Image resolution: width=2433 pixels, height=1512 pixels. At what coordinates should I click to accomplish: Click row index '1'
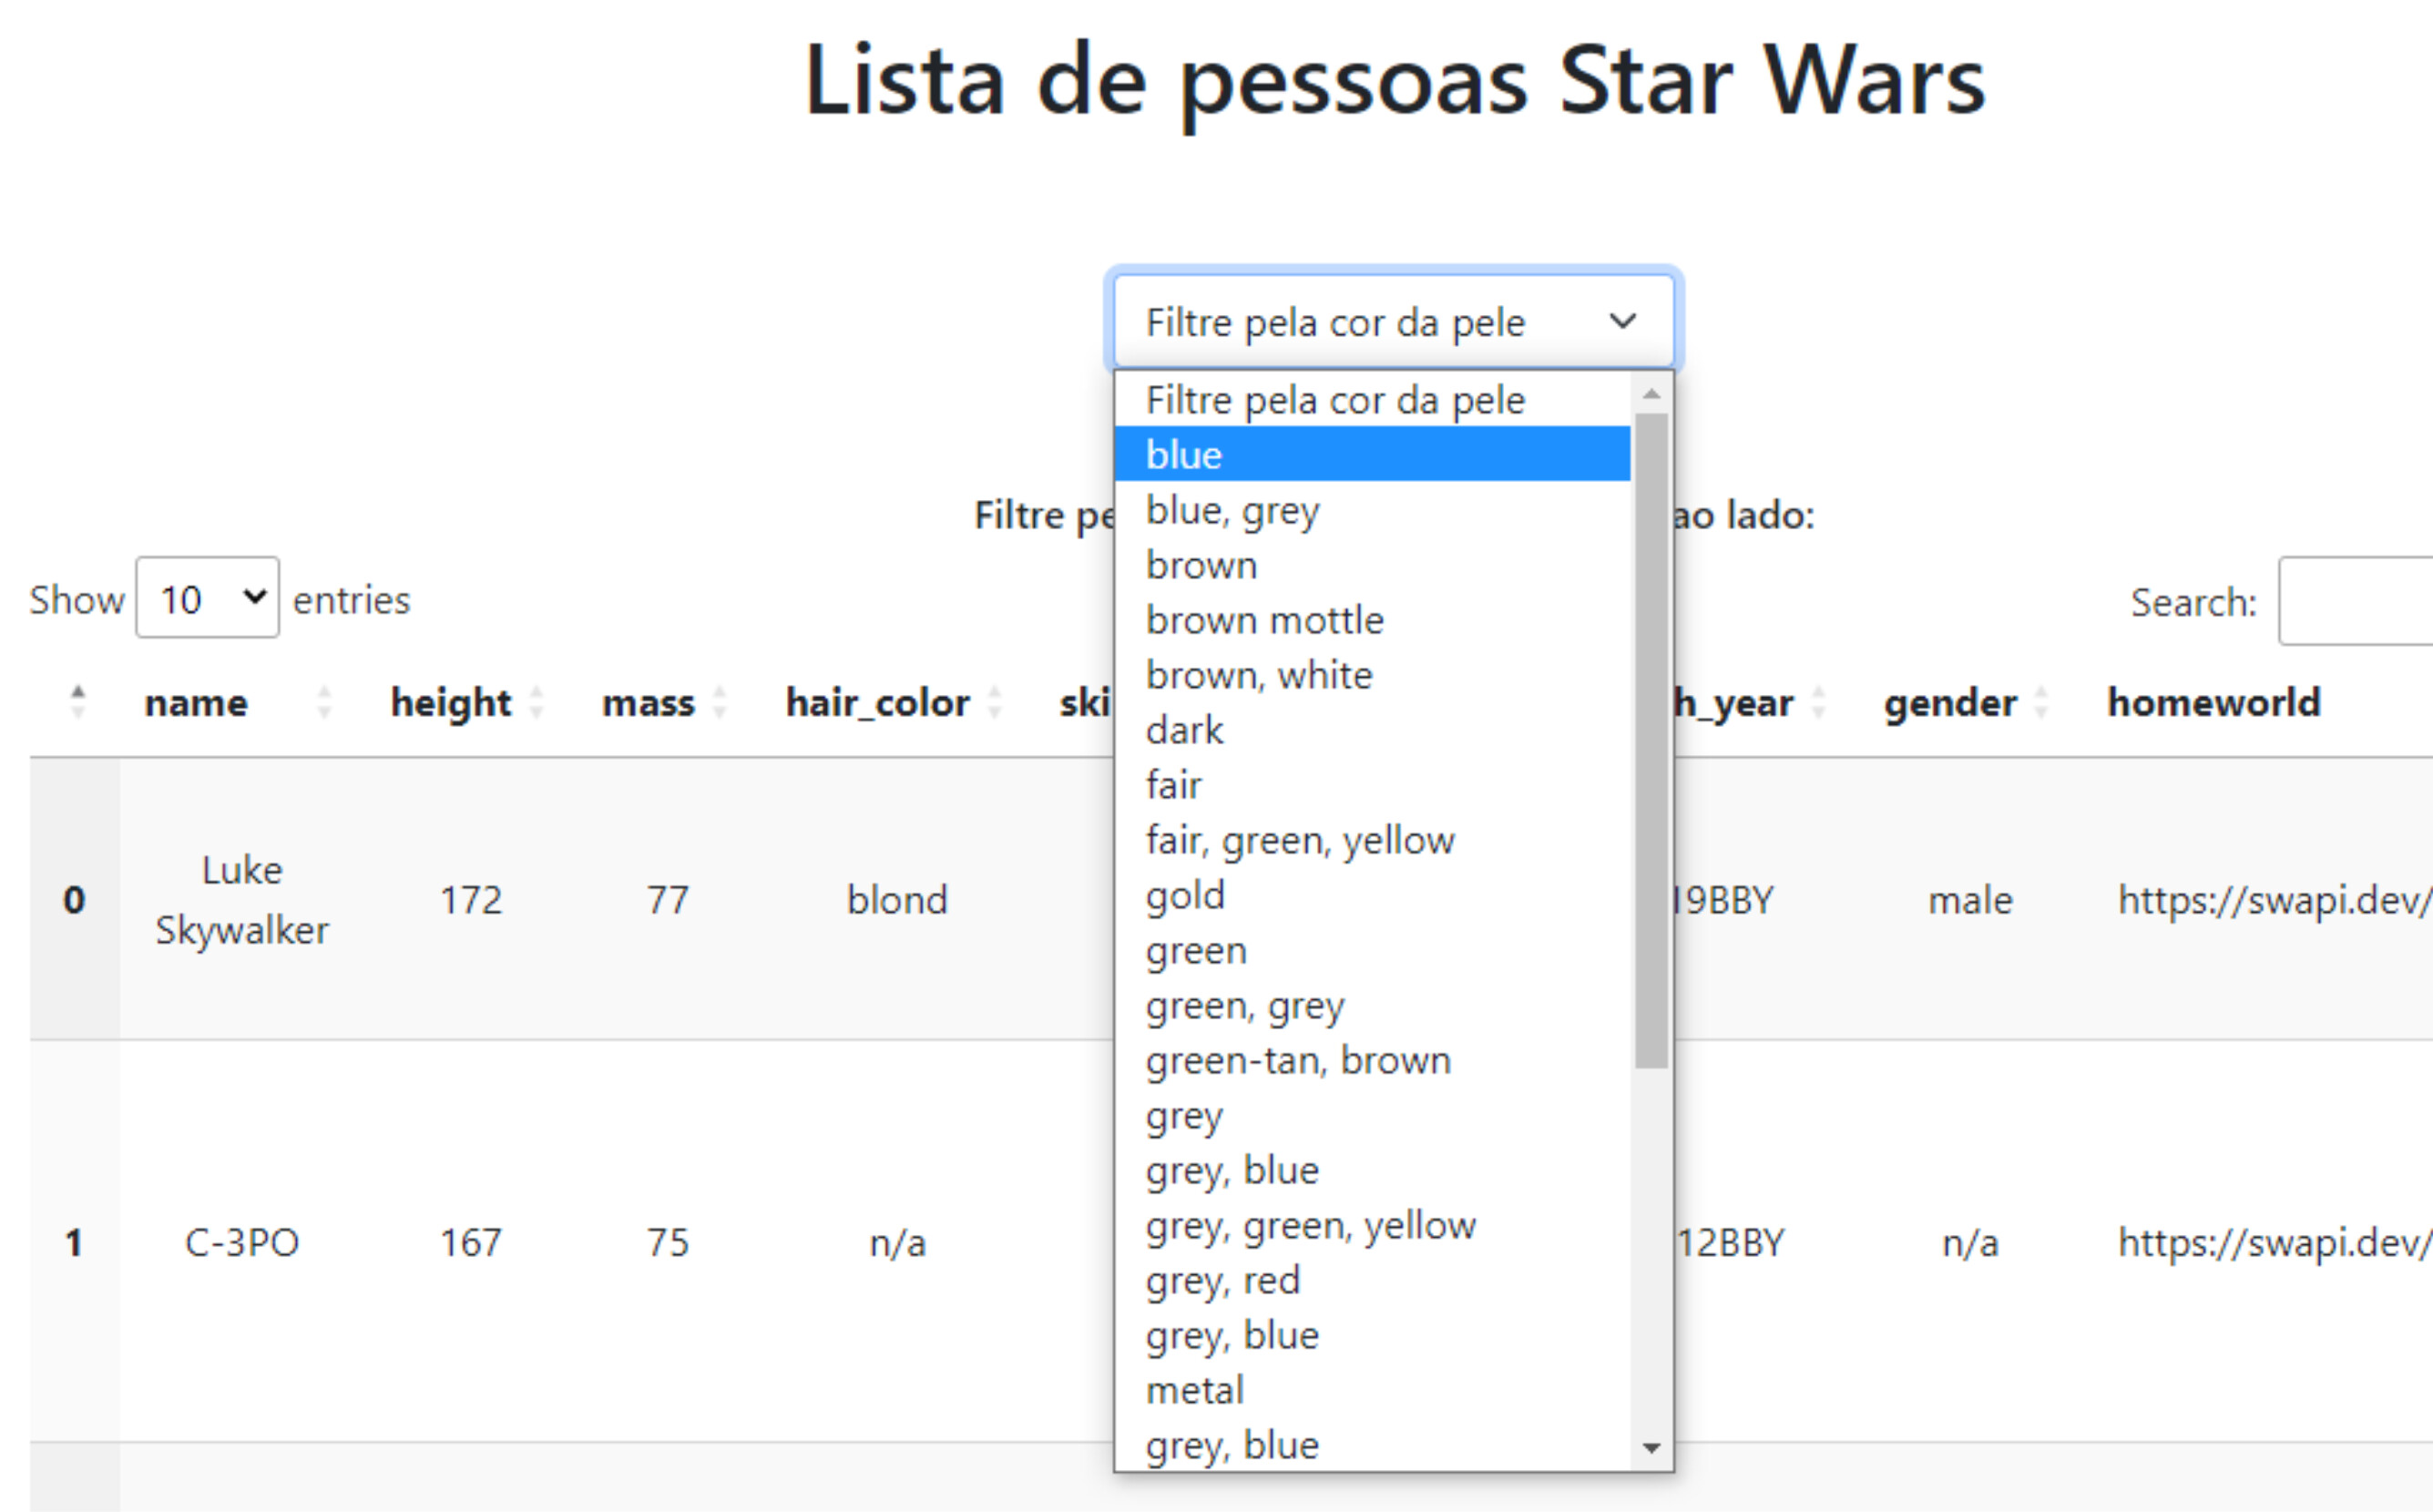tap(74, 1242)
